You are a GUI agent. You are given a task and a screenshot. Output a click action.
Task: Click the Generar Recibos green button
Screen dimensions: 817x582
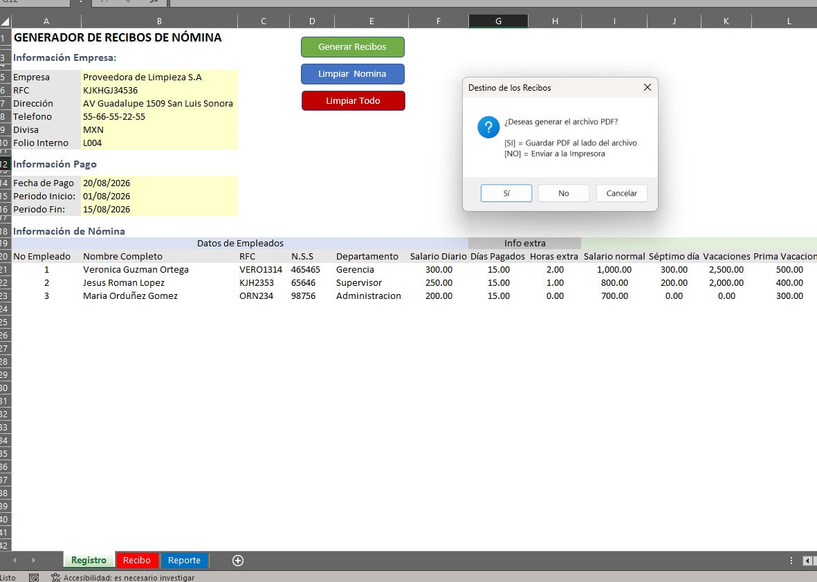[352, 47]
